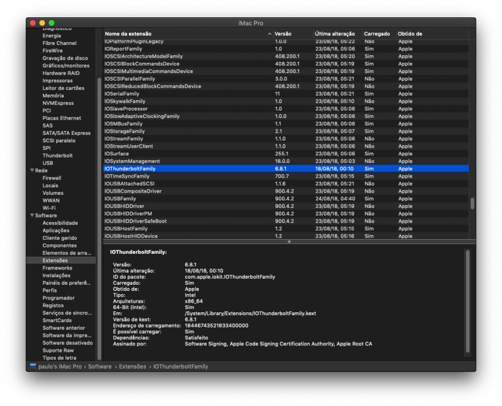Select IOTimeSyncFamily extension row
The height and width of the screenshot is (406, 502).
pos(286,176)
